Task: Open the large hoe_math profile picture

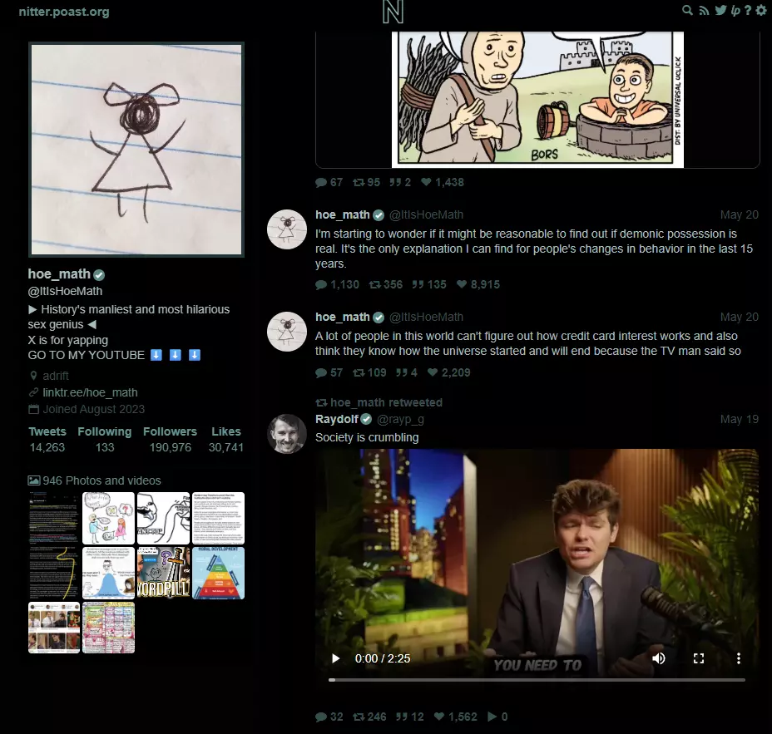Action: pyautogui.click(x=136, y=150)
